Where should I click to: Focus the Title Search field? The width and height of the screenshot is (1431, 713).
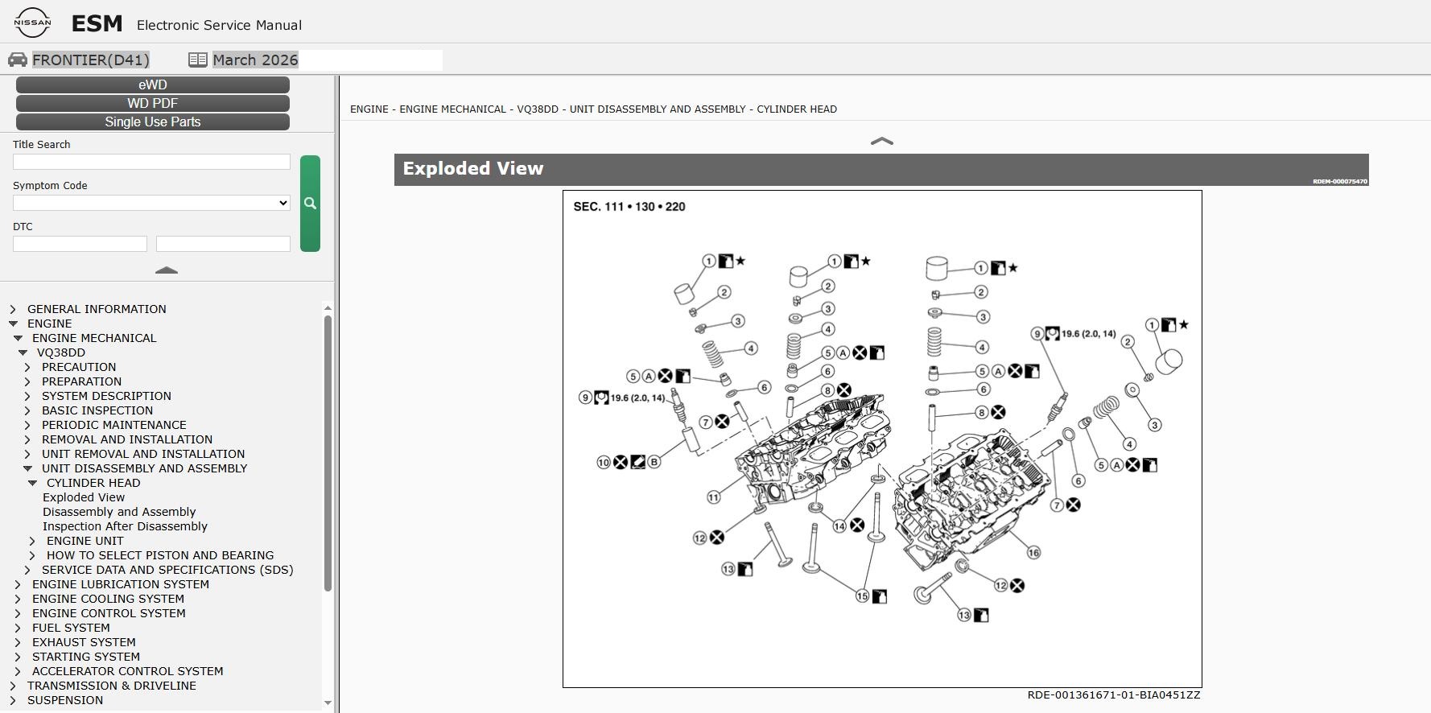click(151, 162)
